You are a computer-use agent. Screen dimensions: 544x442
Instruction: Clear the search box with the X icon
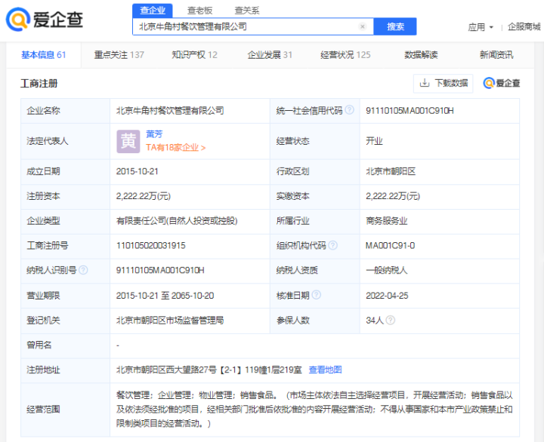pos(363,26)
